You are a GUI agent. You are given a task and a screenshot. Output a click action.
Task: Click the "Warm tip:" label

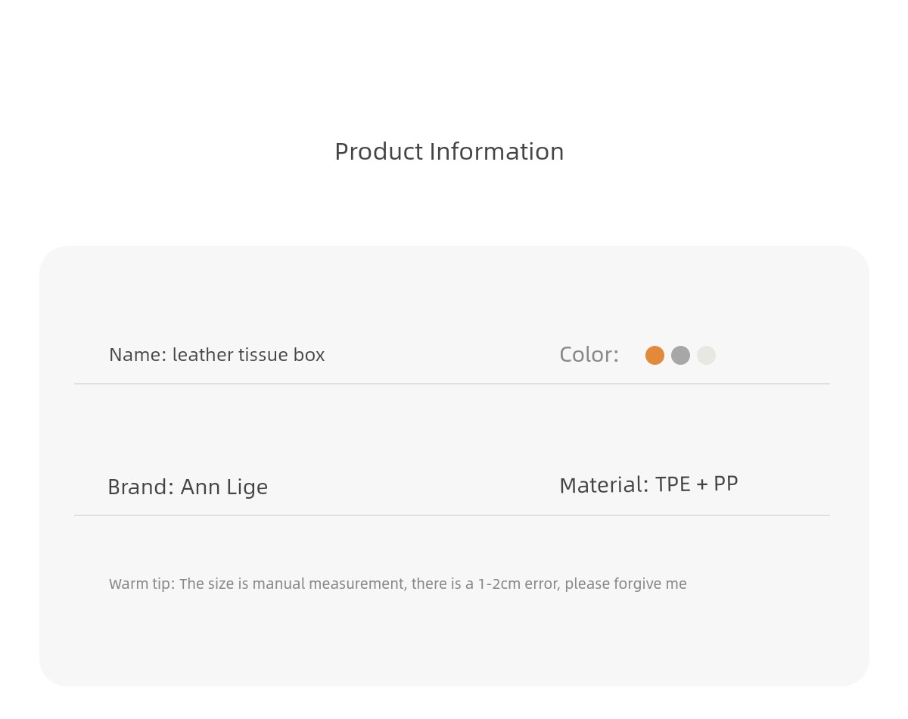(x=142, y=584)
